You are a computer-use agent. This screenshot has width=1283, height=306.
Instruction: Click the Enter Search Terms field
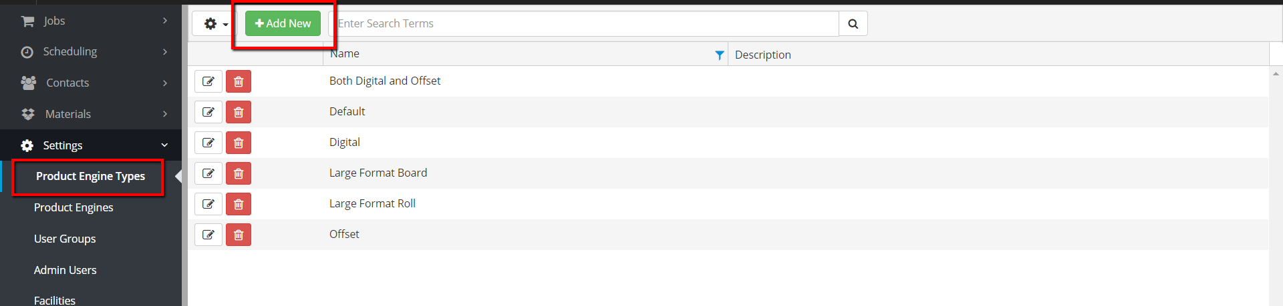tap(585, 24)
